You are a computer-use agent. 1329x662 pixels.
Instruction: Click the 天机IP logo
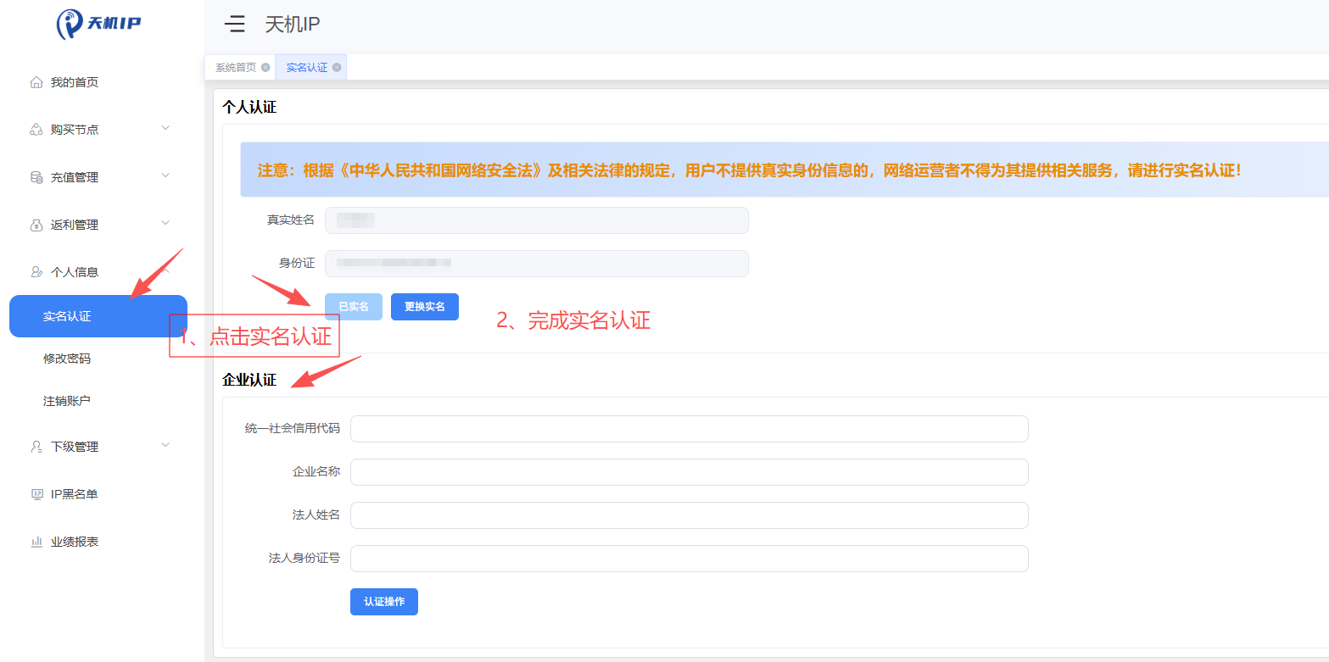98,24
